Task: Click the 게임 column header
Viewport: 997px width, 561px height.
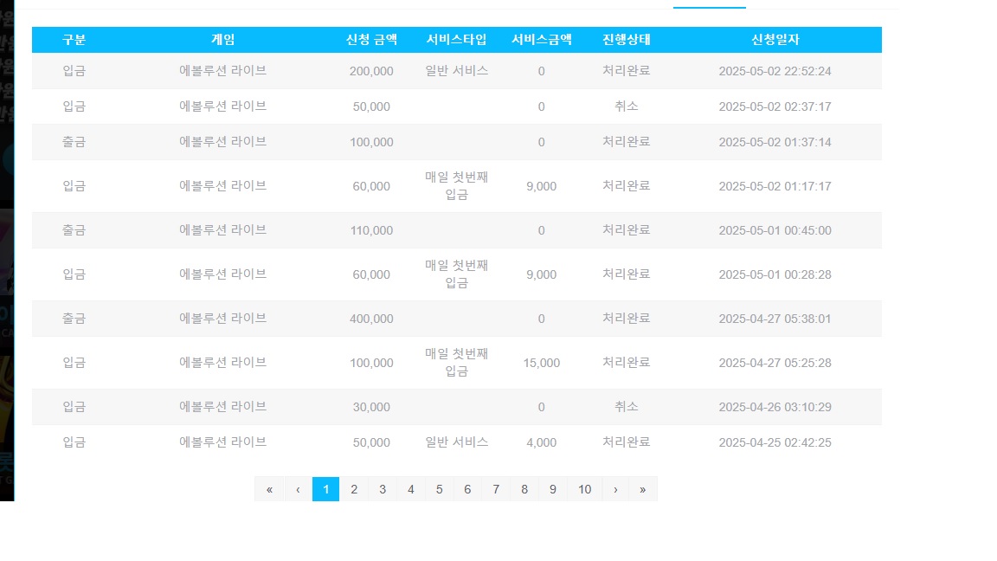Action: [x=222, y=40]
